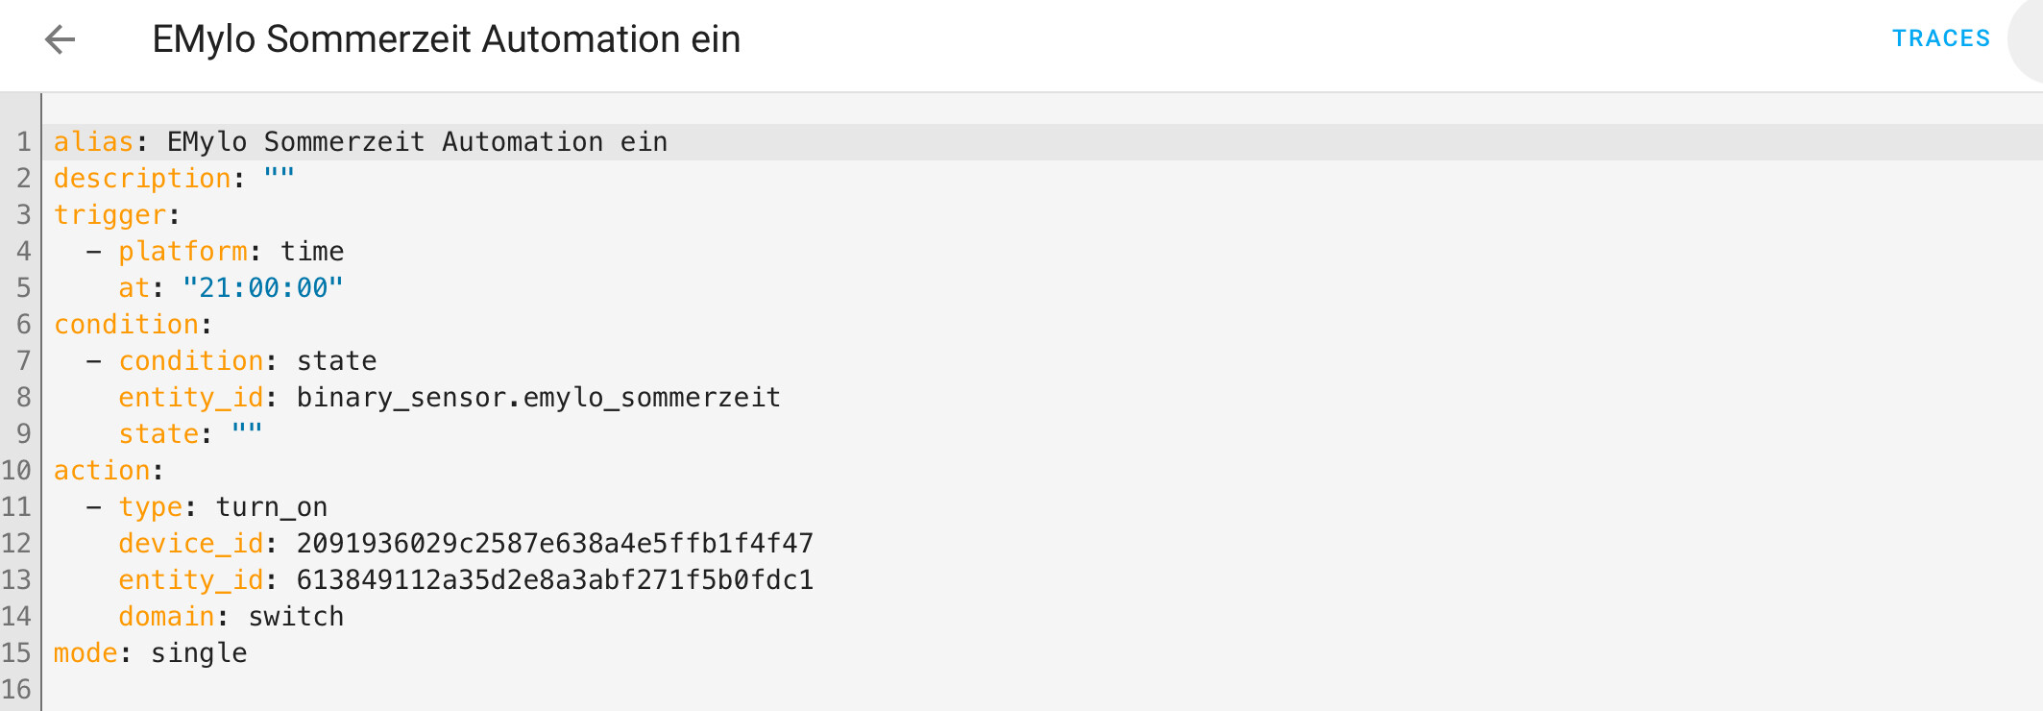
Task: Click the empty state value quotes on line 9
Action: coord(247,433)
